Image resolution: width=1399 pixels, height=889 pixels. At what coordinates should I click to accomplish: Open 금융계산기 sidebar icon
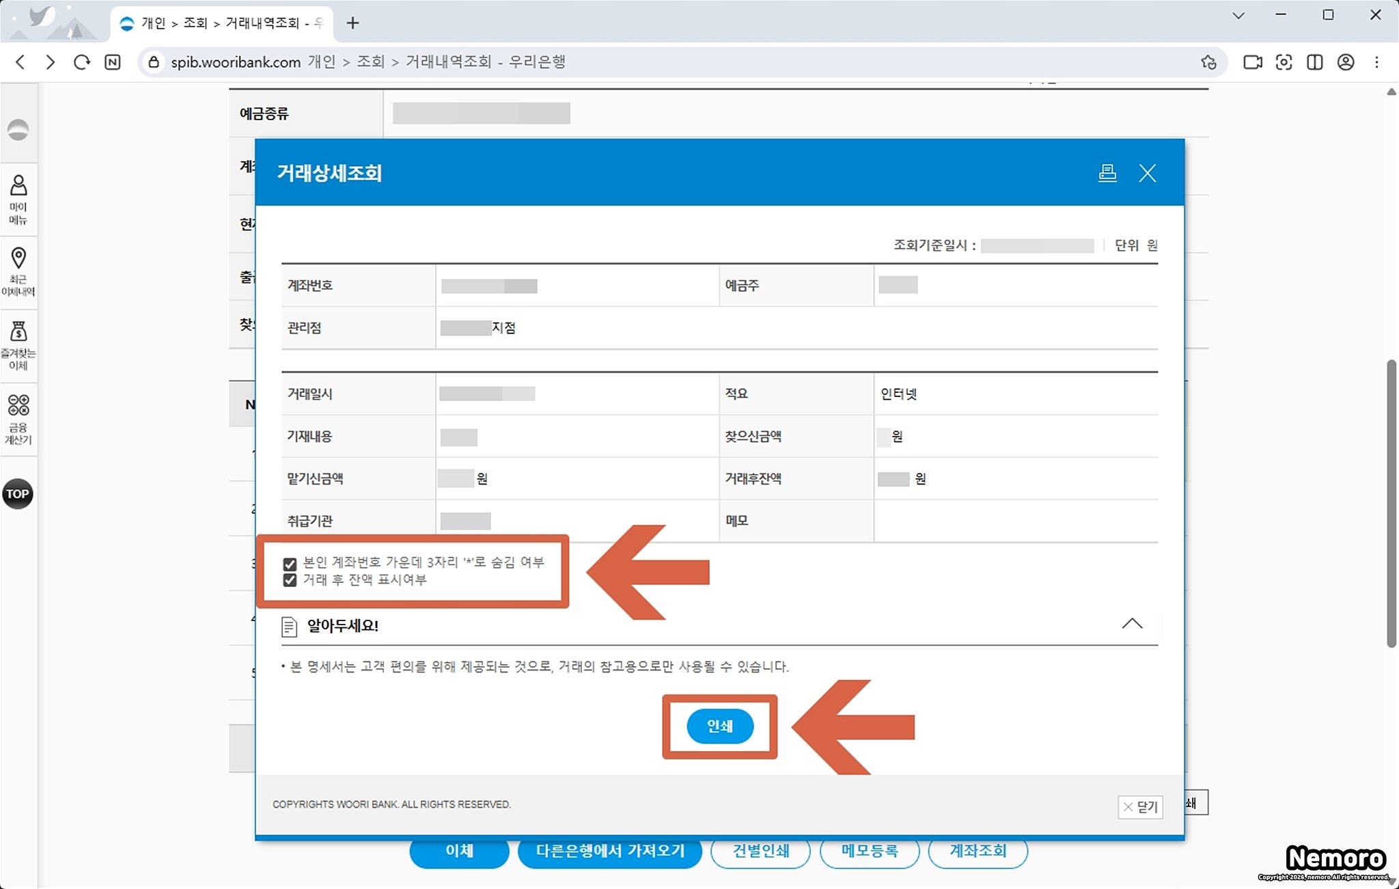[18, 418]
